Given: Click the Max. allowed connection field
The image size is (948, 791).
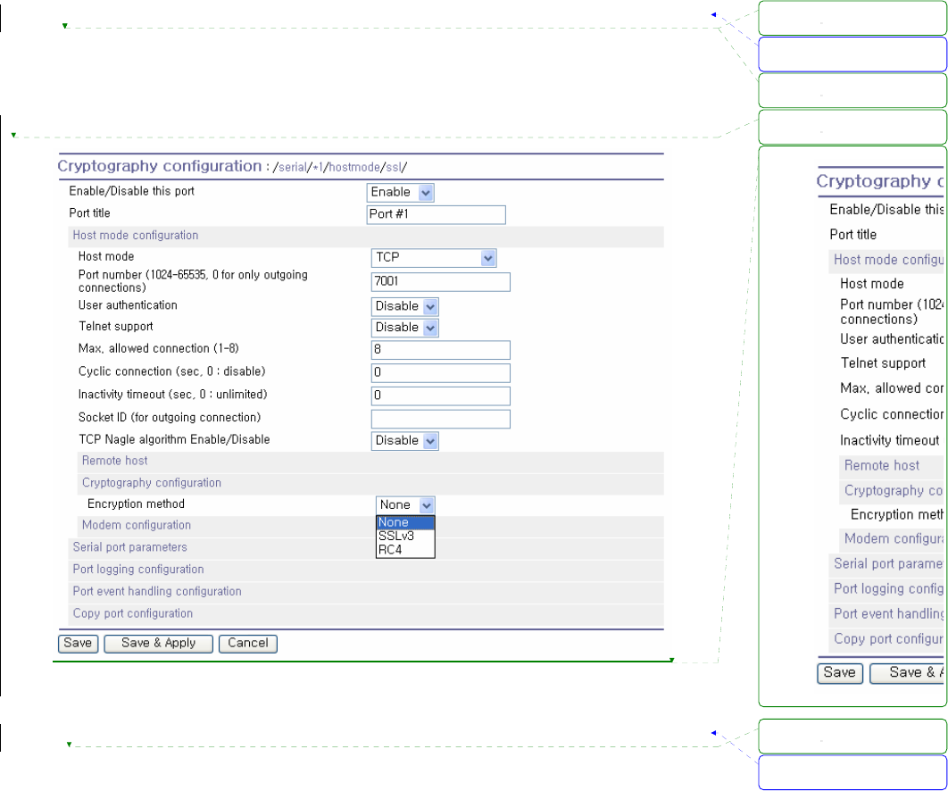Looking at the screenshot, I should click(x=440, y=350).
